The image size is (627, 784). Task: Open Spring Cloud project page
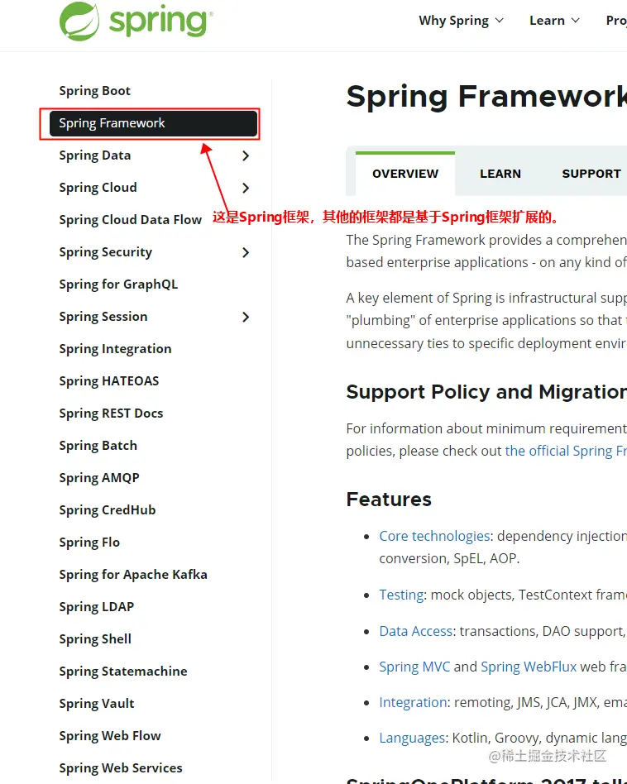tap(98, 188)
